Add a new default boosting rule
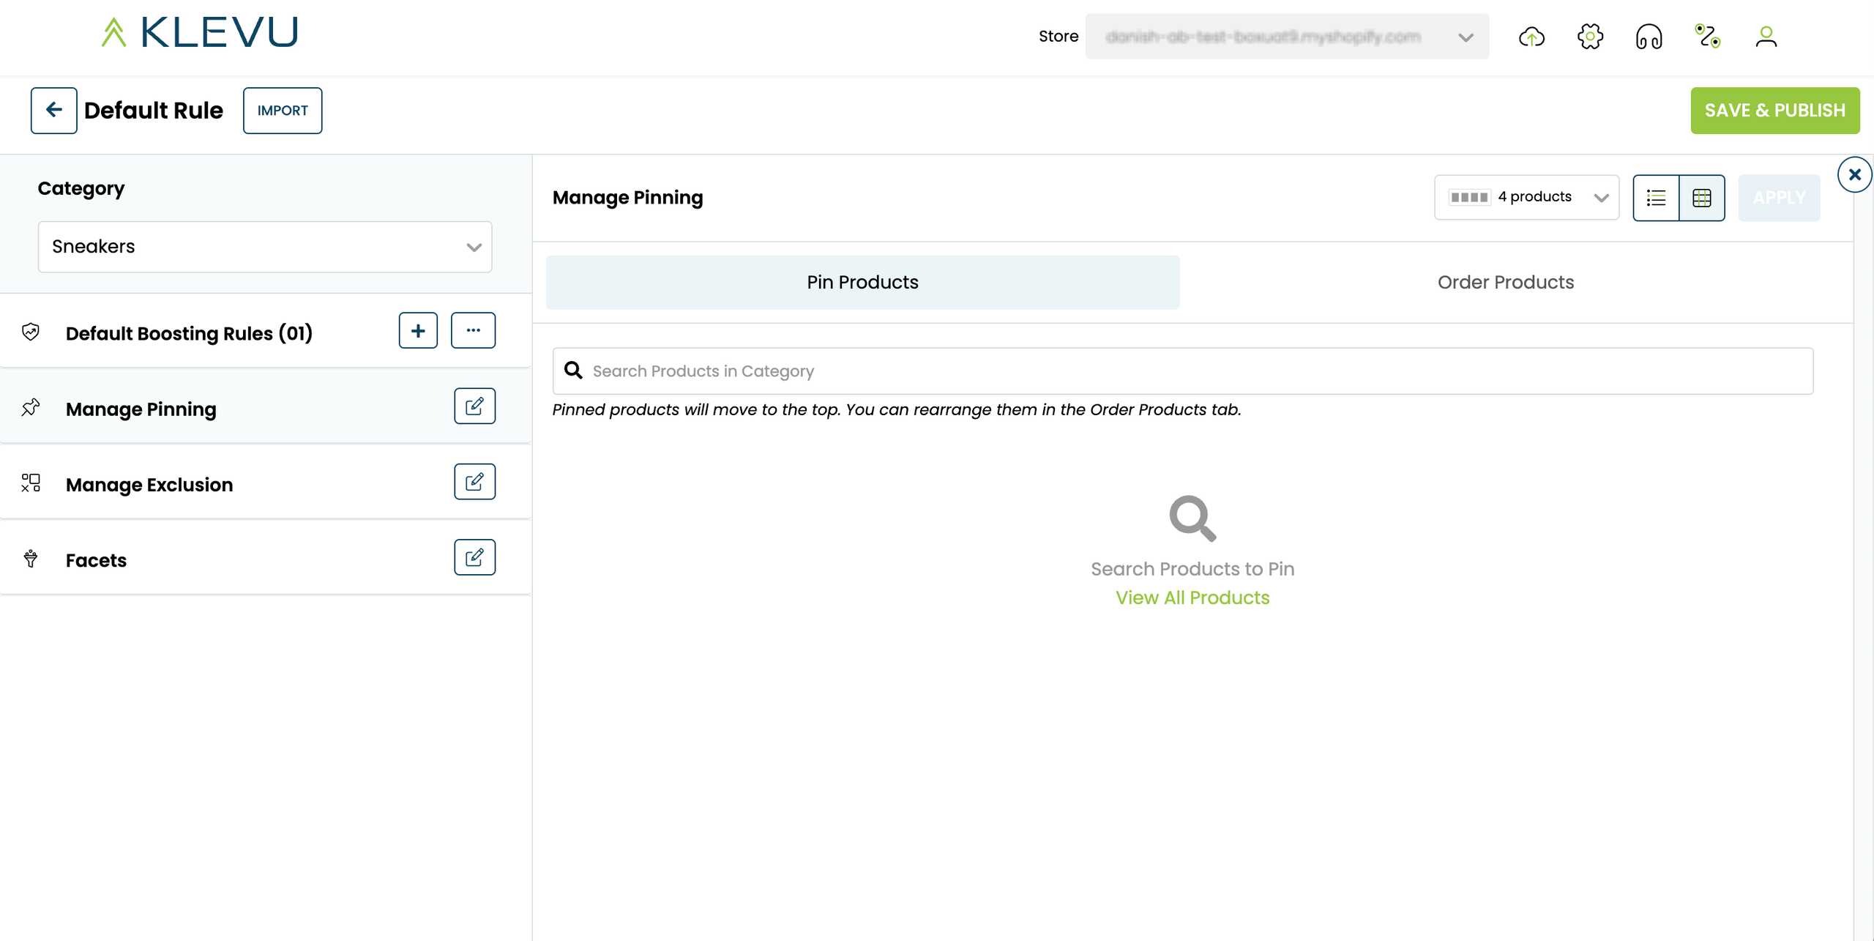Screen dimensions: 1874x941 418,330
